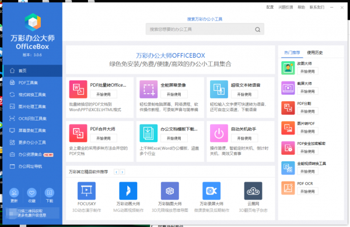This screenshot has width=350, height=227.
Task: Click 开始使用 under PDF OCR
Action: pos(307,191)
